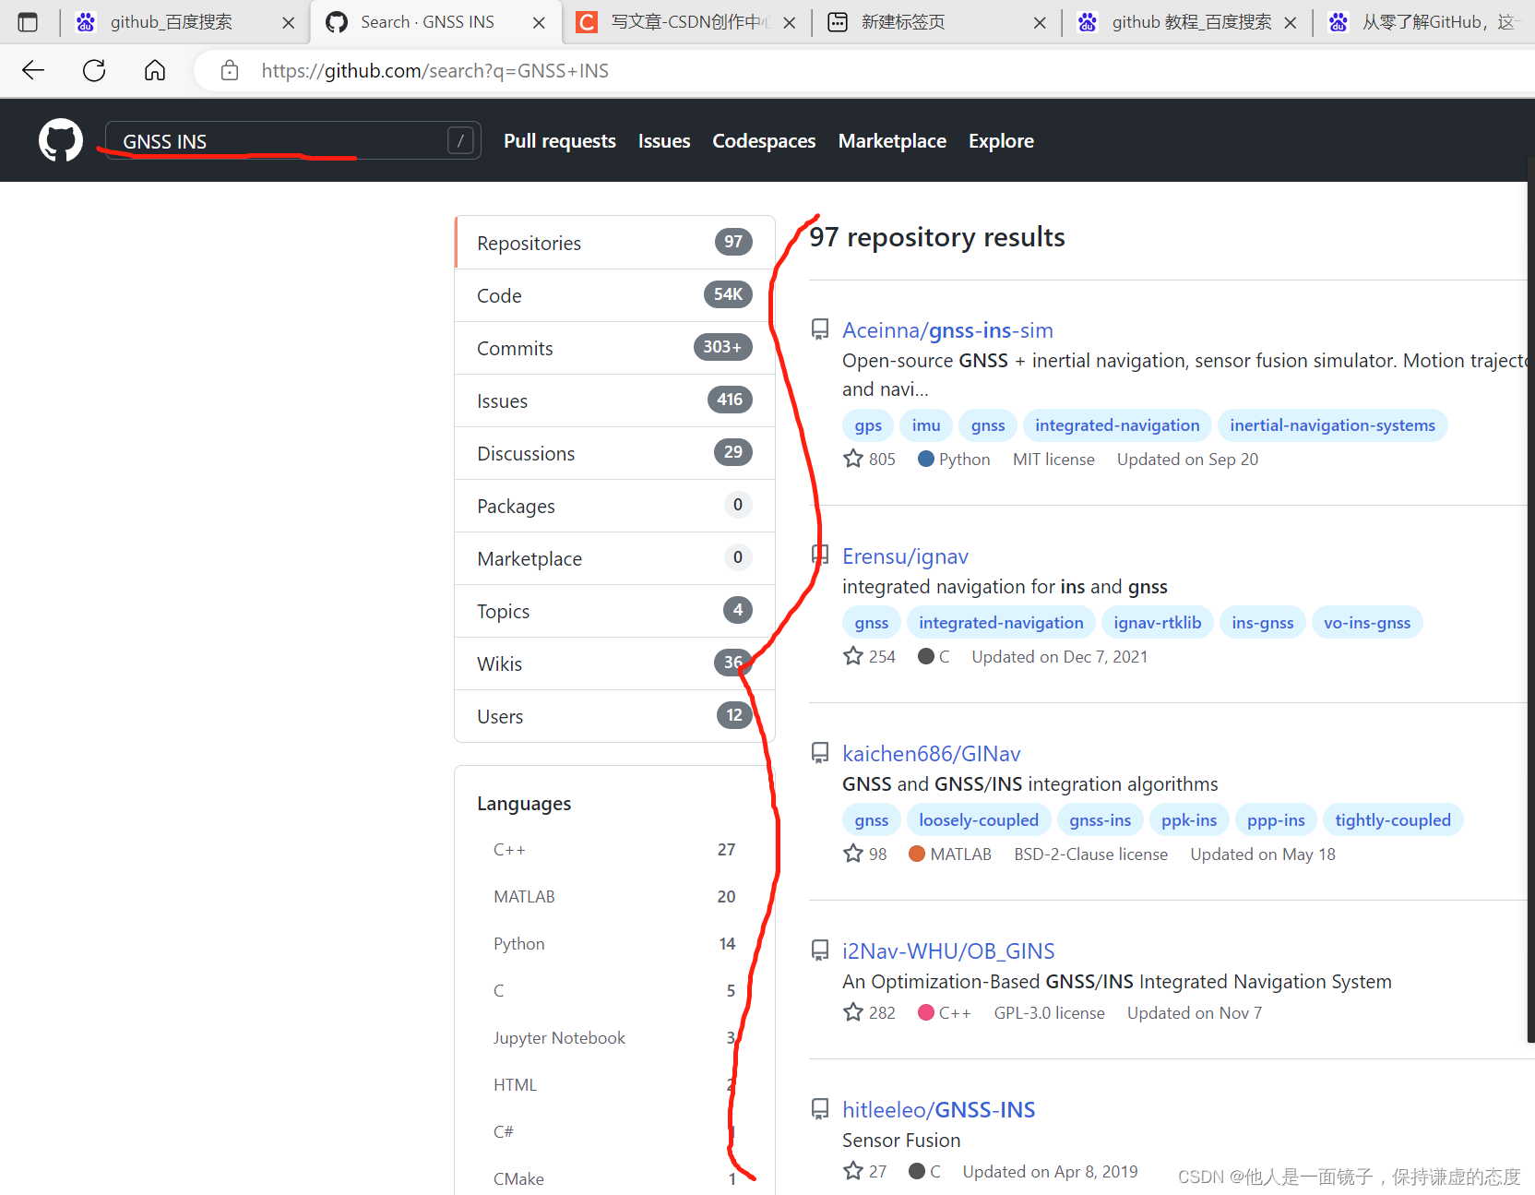This screenshot has width=1535, height=1195.
Task: Click the back navigation arrow
Action: click(x=32, y=70)
